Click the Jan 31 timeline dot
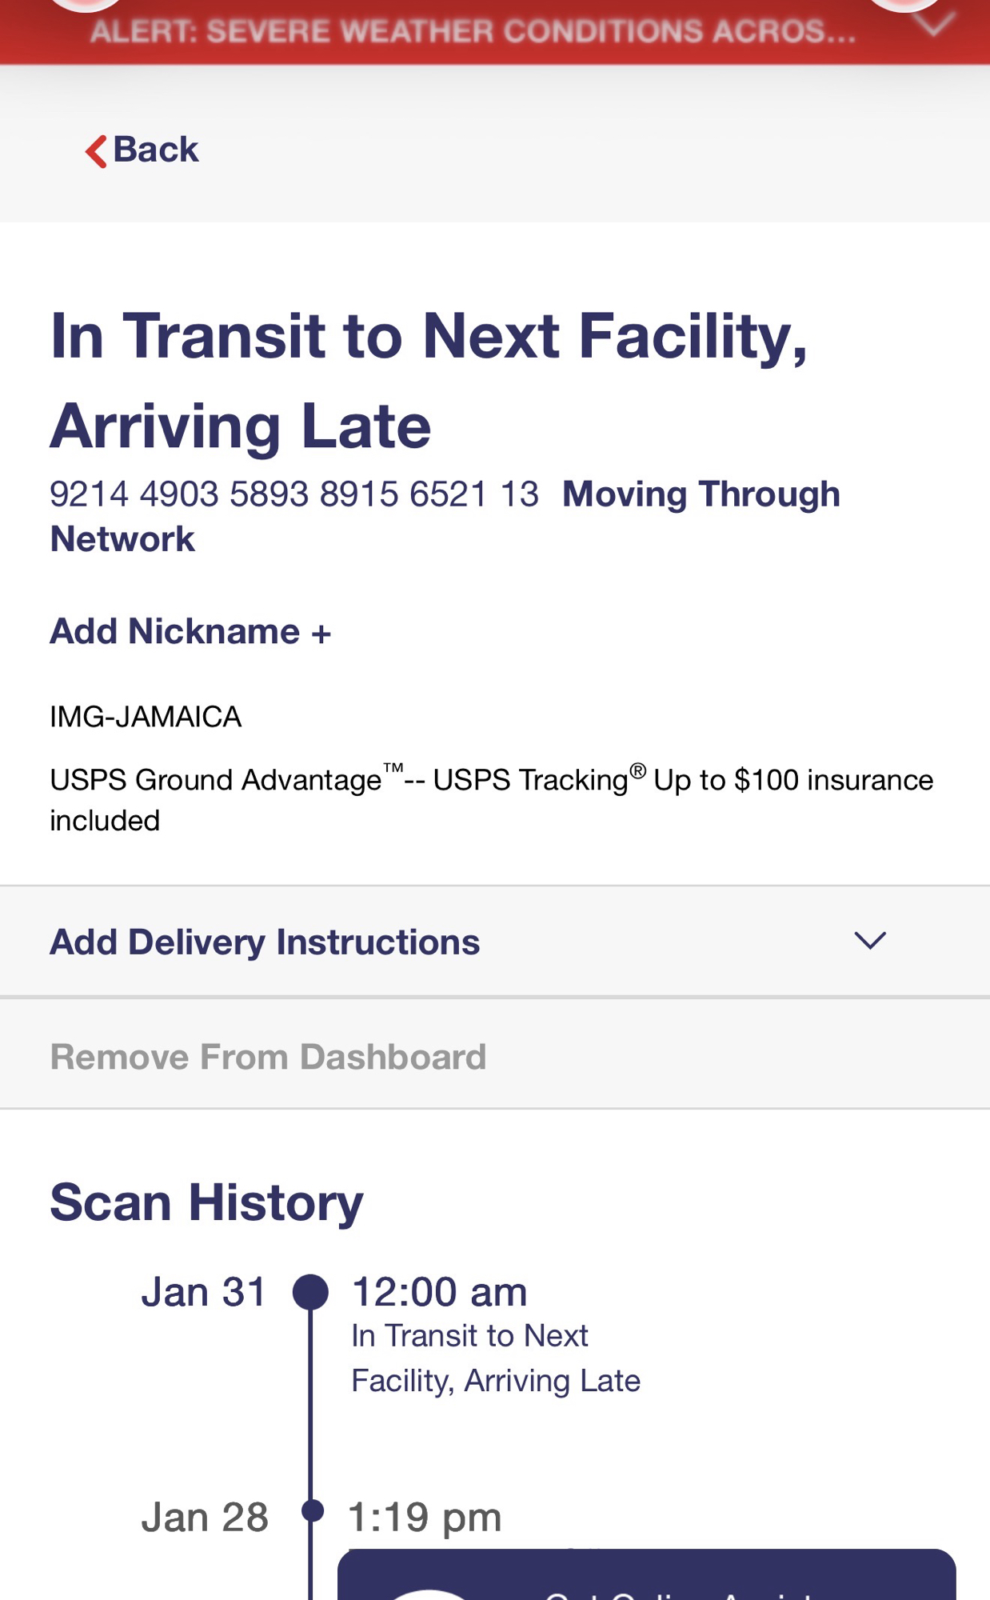 [310, 1292]
